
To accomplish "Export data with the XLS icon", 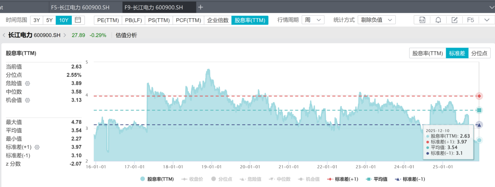I will click(x=422, y=20).
